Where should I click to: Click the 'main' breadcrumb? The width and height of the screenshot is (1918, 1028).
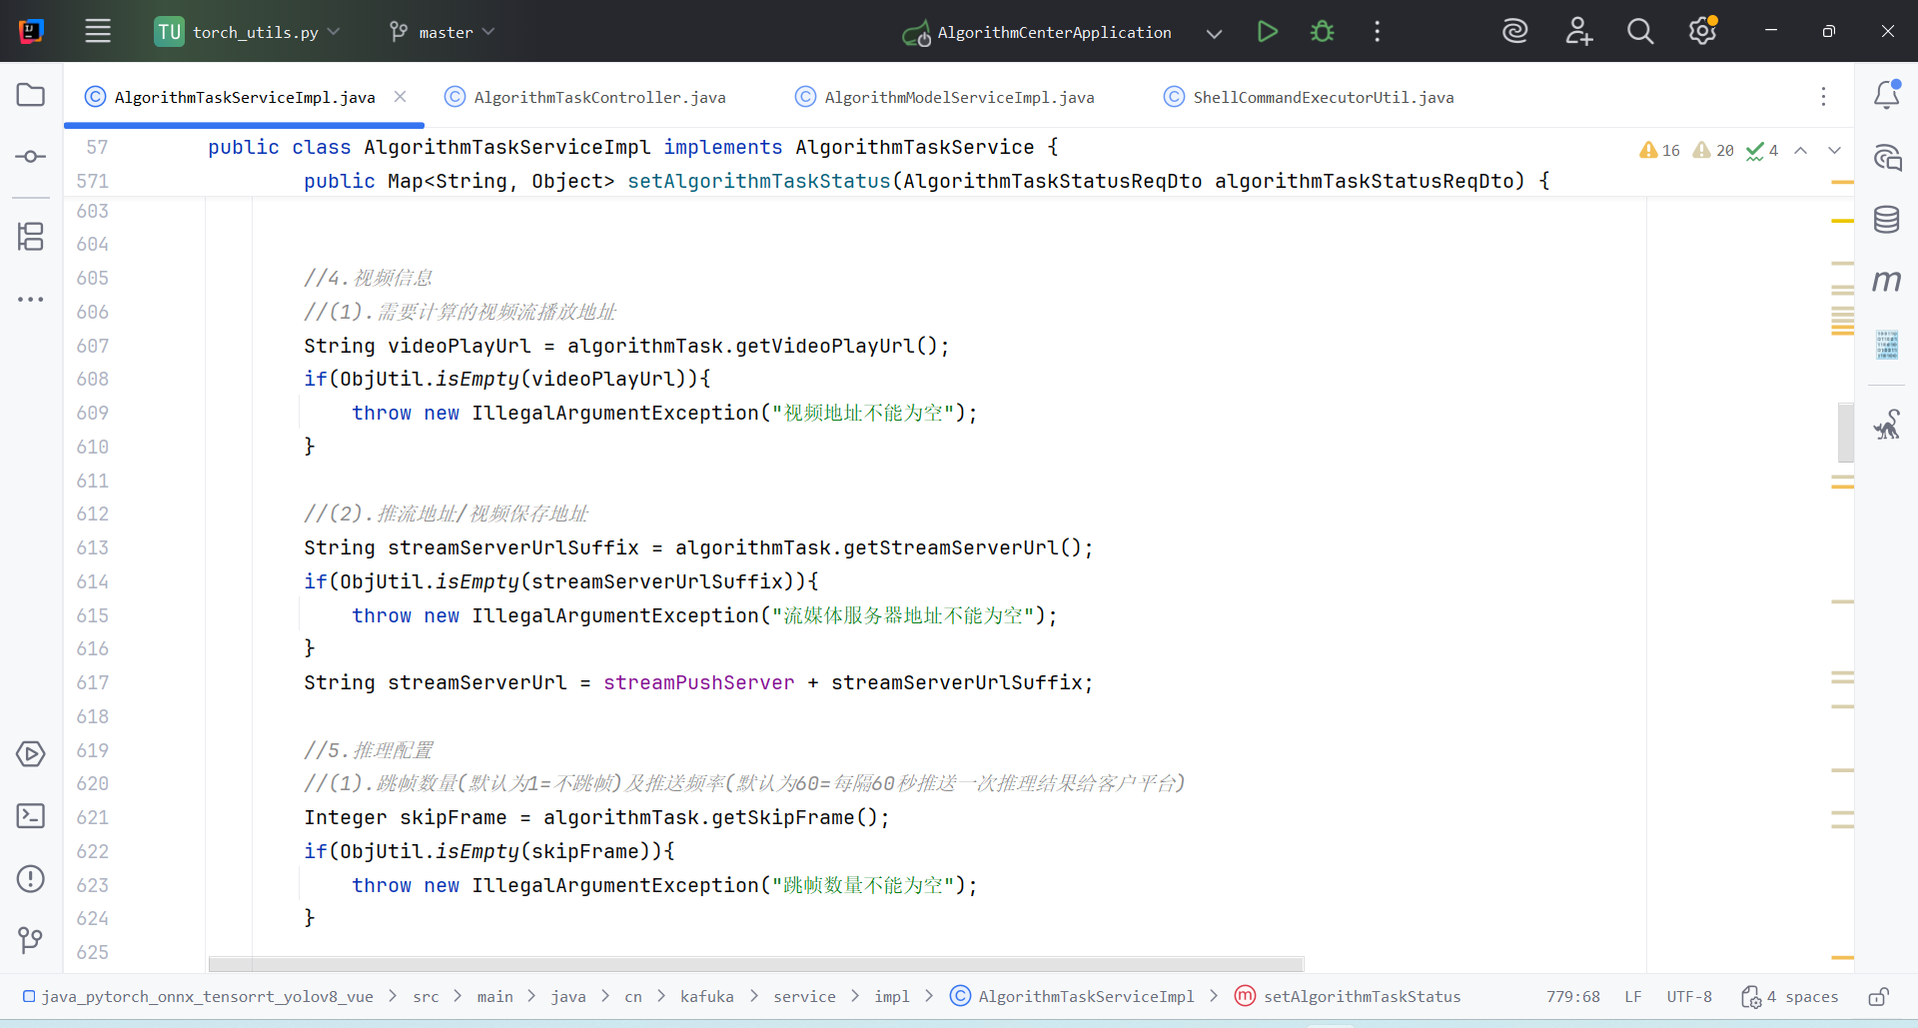point(494,996)
